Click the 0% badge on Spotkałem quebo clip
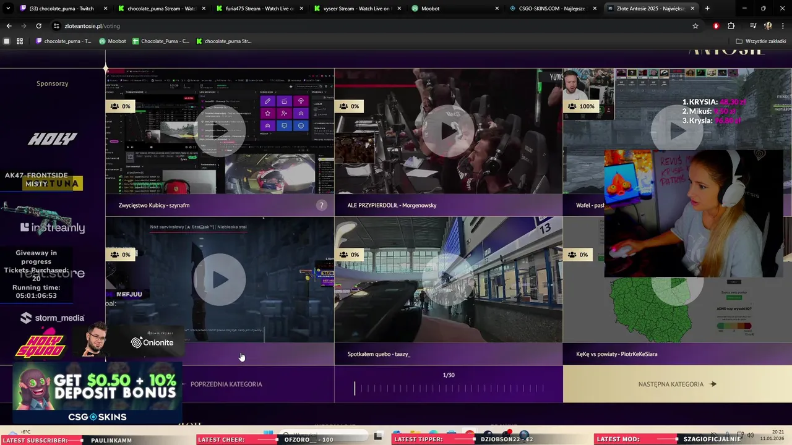 [x=349, y=255]
